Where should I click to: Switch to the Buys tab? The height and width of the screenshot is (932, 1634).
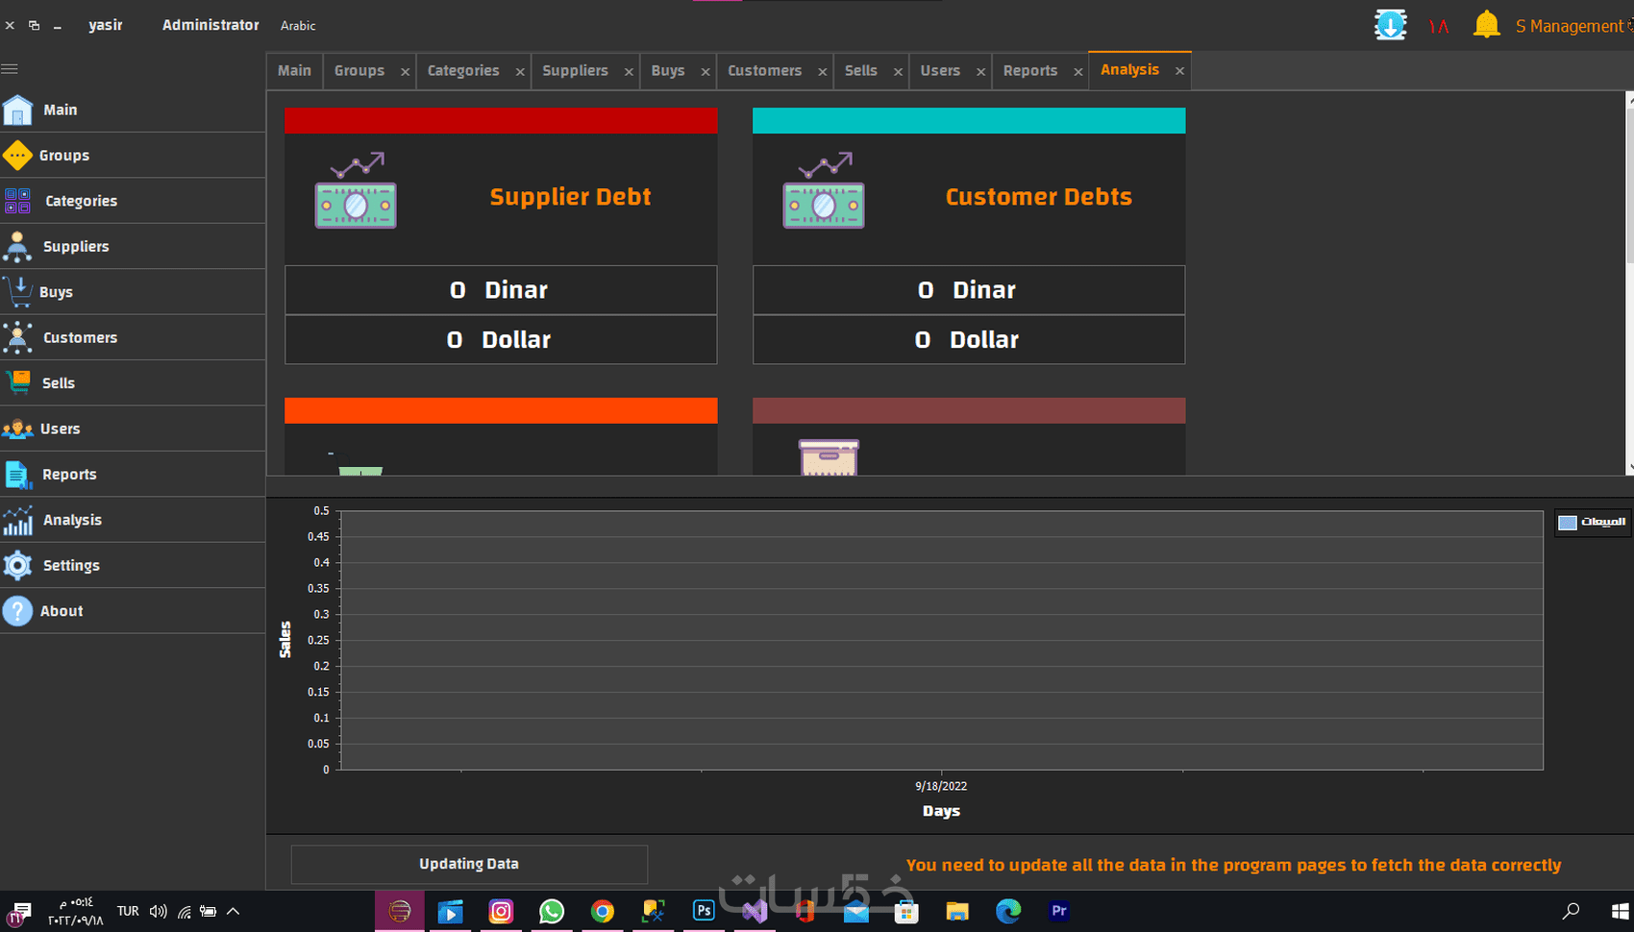(668, 70)
